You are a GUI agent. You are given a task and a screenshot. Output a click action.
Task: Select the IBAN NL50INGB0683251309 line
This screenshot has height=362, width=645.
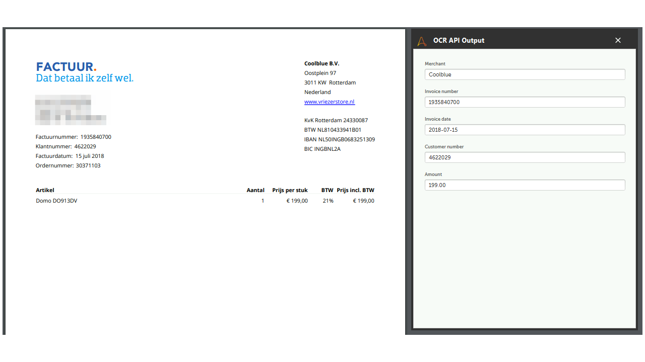(x=340, y=139)
